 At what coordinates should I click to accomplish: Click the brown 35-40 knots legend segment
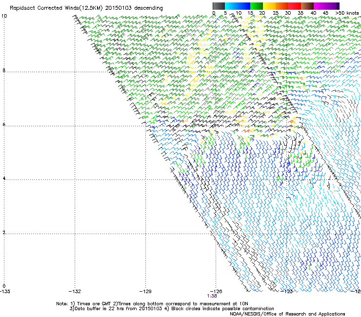click(x=307, y=6)
